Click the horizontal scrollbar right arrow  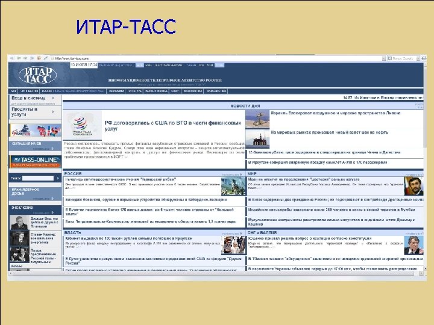tap(421, 273)
